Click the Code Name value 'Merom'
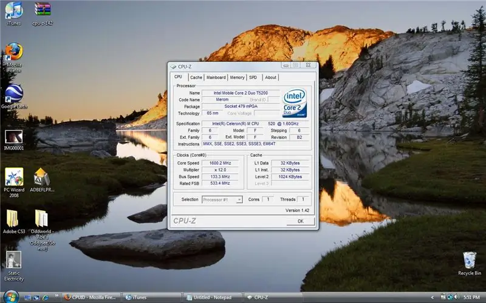Viewport: 486px width, 303px height. (x=222, y=99)
